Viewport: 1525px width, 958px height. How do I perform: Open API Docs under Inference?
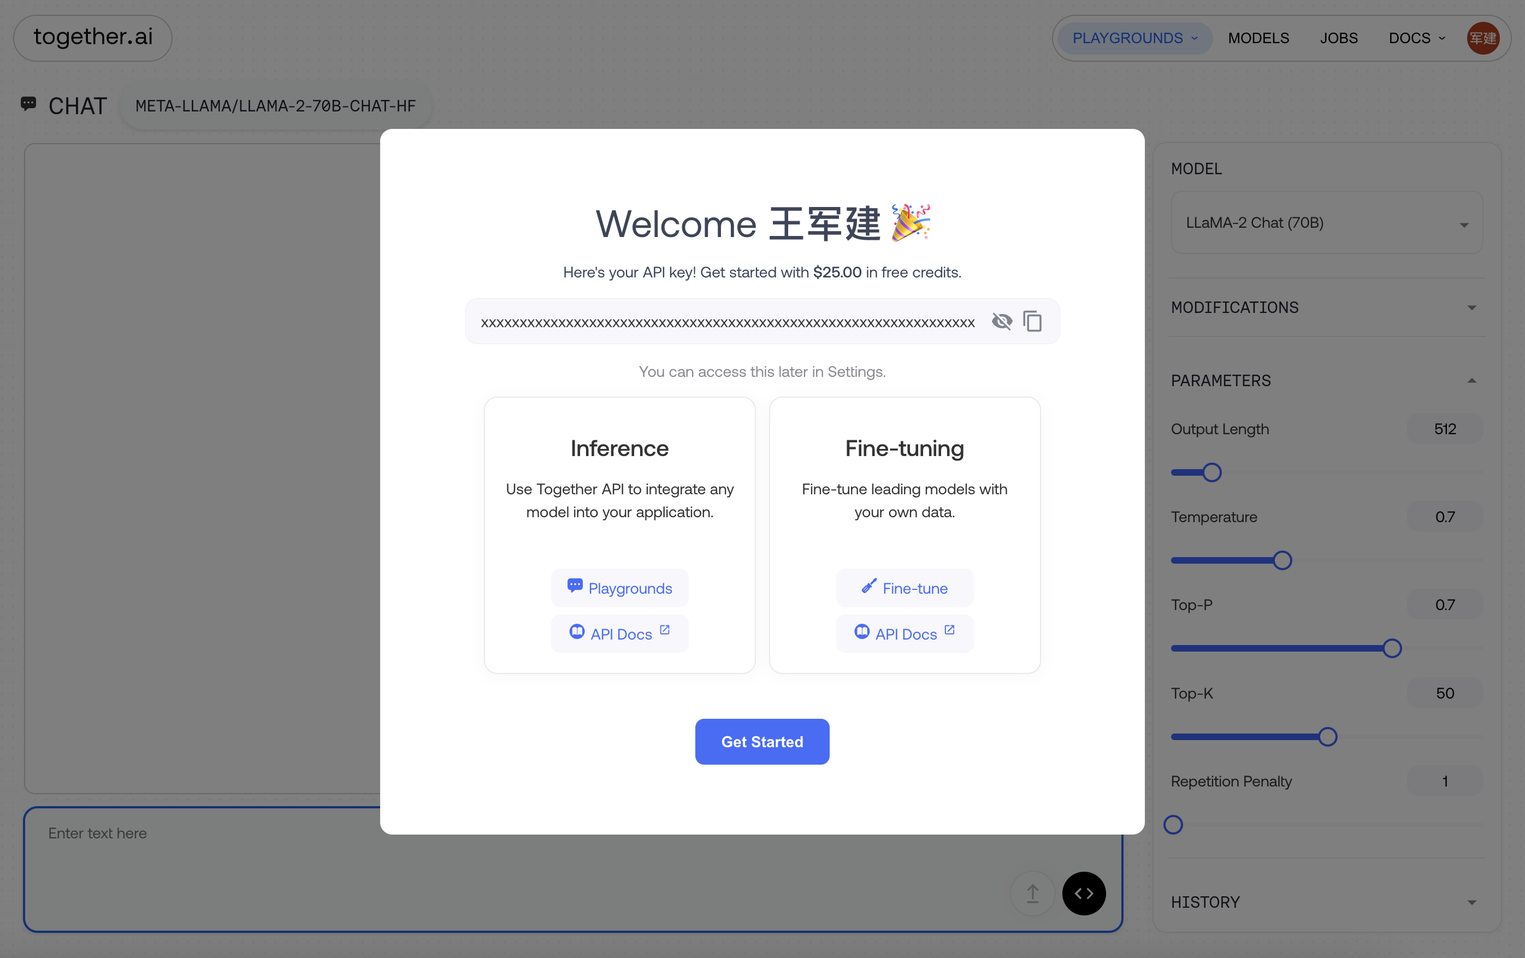coord(619,634)
